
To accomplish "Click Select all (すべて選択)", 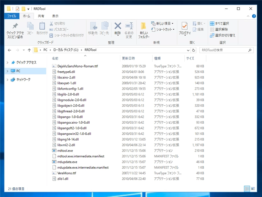I will click(219, 23).
